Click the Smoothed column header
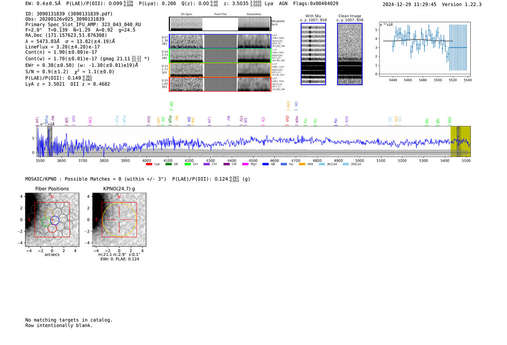507x345 pixels. click(x=253, y=14)
